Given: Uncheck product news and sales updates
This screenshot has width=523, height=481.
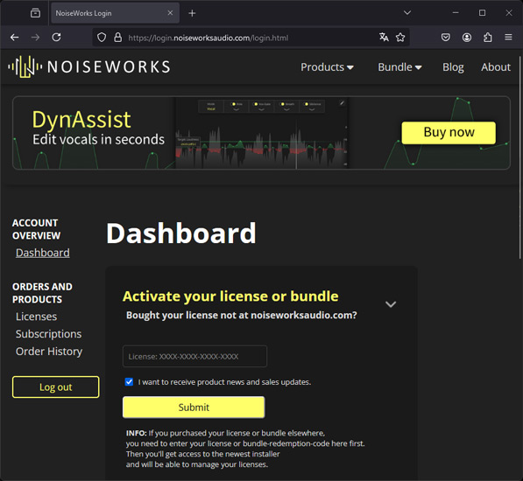Looking at the screenshot, I should coord(129,382).
